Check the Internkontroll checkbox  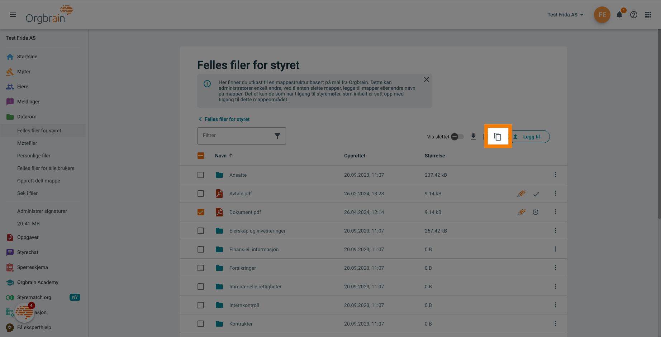click(201, 305)
